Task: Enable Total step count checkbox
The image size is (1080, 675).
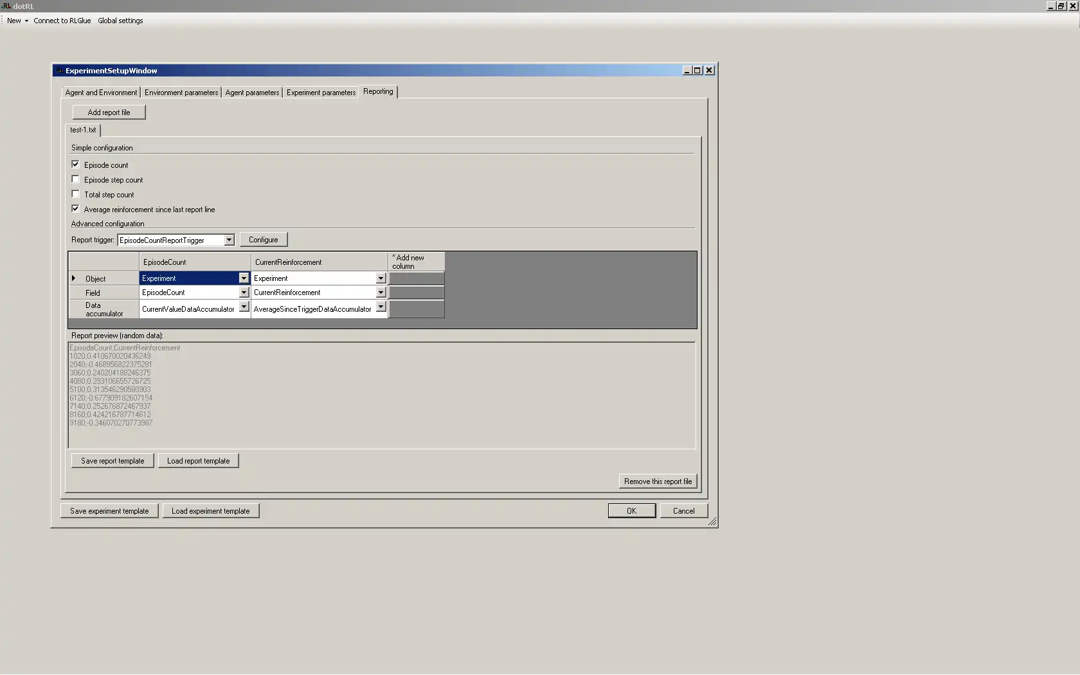Action: click(x=76, y=194)
